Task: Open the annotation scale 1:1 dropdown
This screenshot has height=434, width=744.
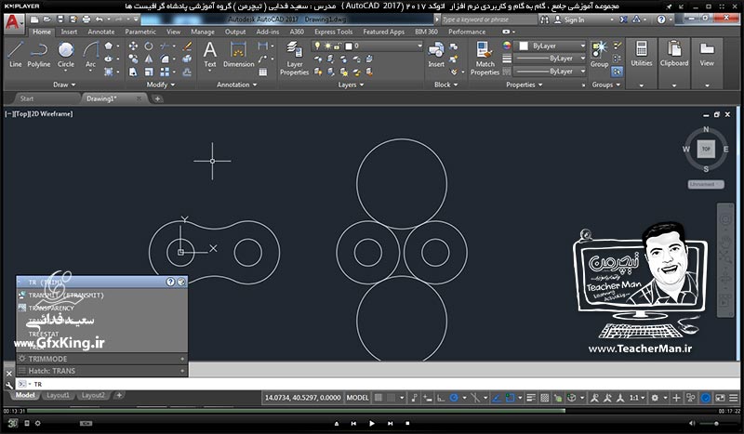Action: 637,398
